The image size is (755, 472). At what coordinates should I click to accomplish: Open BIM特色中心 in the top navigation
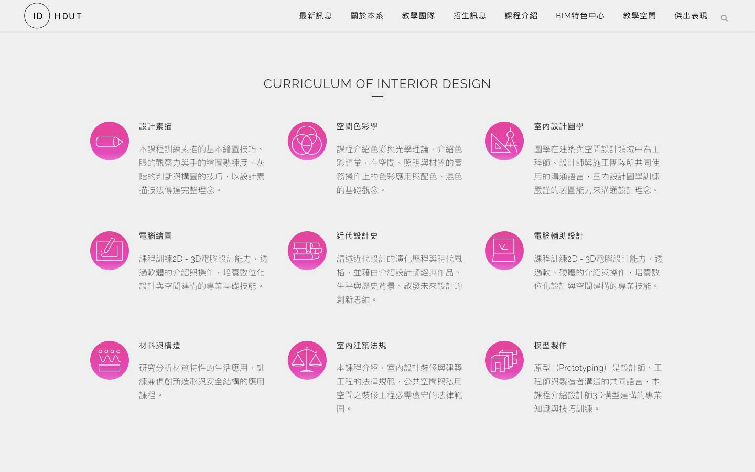click(x=580, y=16)
